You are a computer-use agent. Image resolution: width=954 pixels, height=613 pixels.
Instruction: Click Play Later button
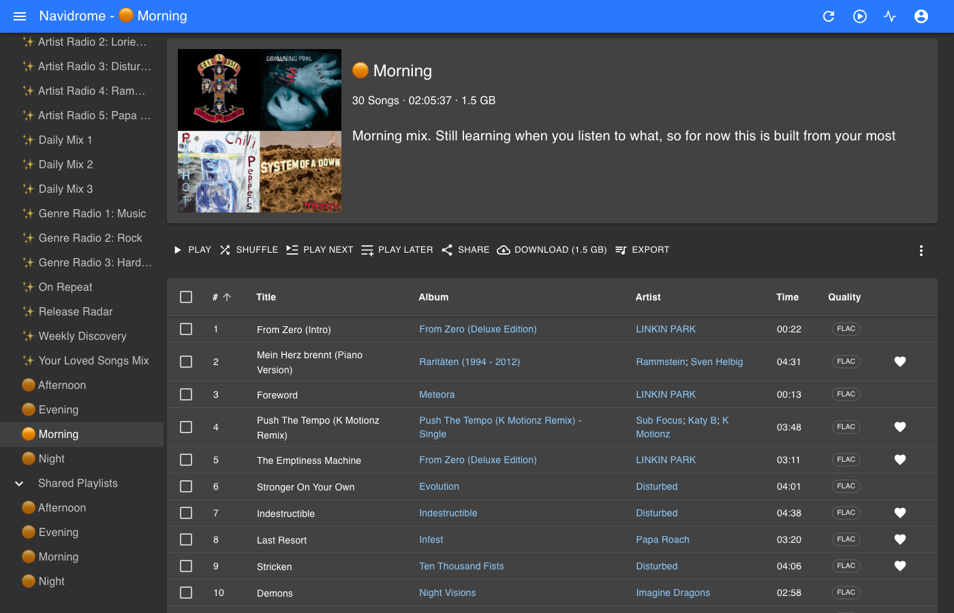pyautogui.click(x=397, y=250)
